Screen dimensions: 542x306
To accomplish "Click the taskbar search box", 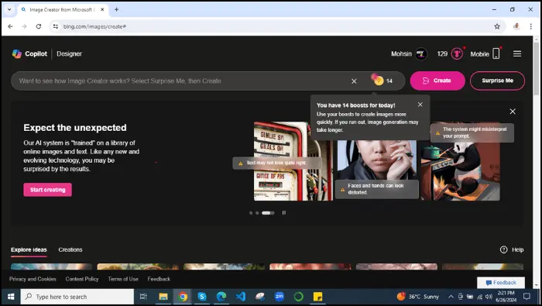I will tap(77, 297).
